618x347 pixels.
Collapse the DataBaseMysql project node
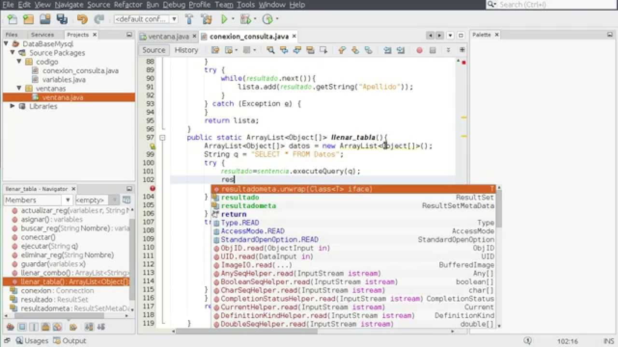click(x=6, y=44)
